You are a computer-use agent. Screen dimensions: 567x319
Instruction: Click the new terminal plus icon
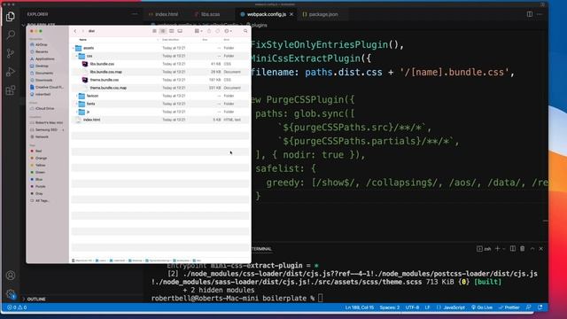(498, 248)
